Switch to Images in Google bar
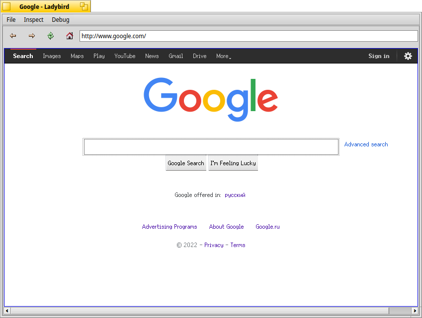Image resolution: width=422 pixels, height=318 pixels. point(52,56)
